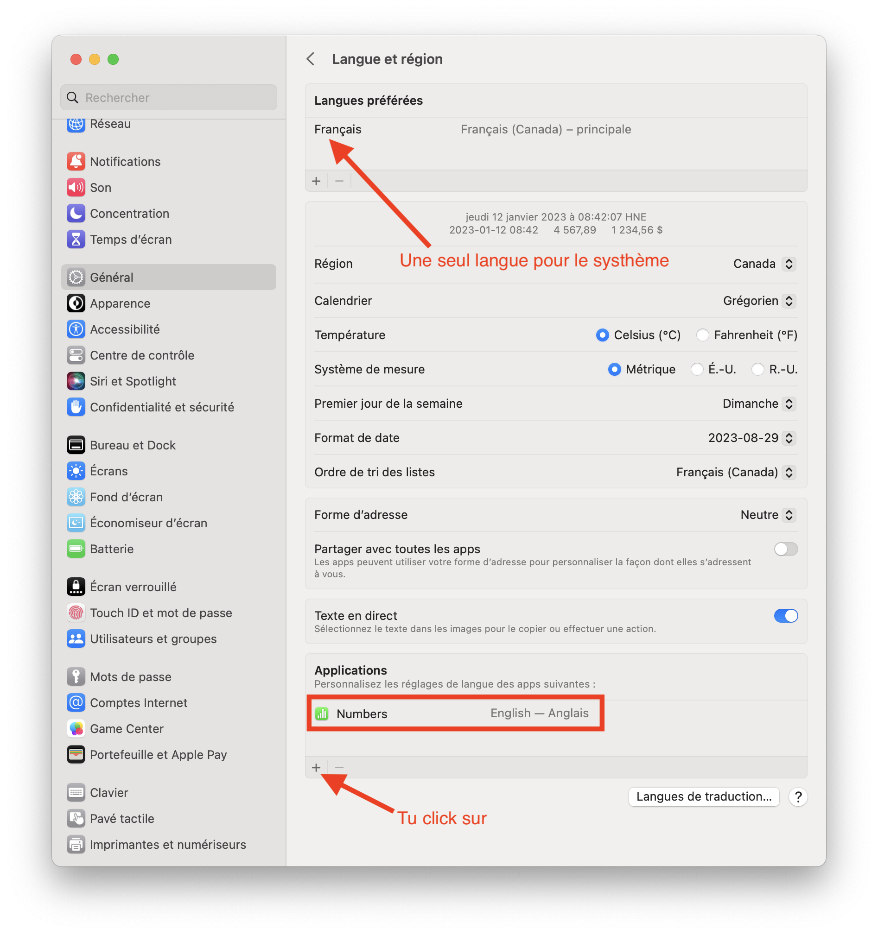This screenshot has width=878, height=935.
Task: Expand the Calendrier Grégorien dropdown
Action: pos(759,301)
